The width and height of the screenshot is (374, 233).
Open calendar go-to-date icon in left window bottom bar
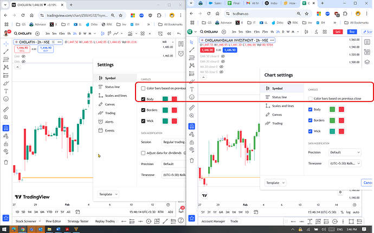(x=78, y=212)
